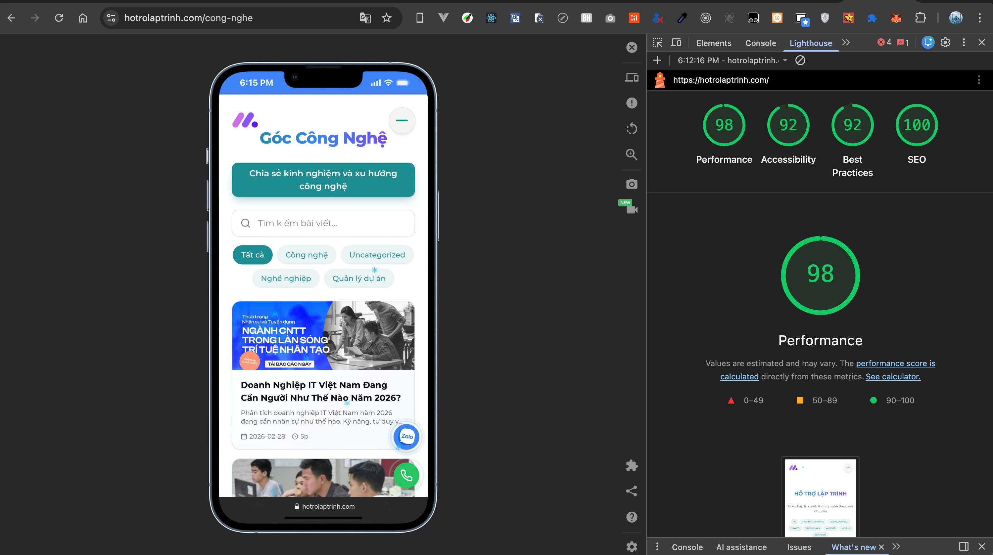Enable the Quản lý dự án filter chip
Screen dimensions: 993x555
359,278
